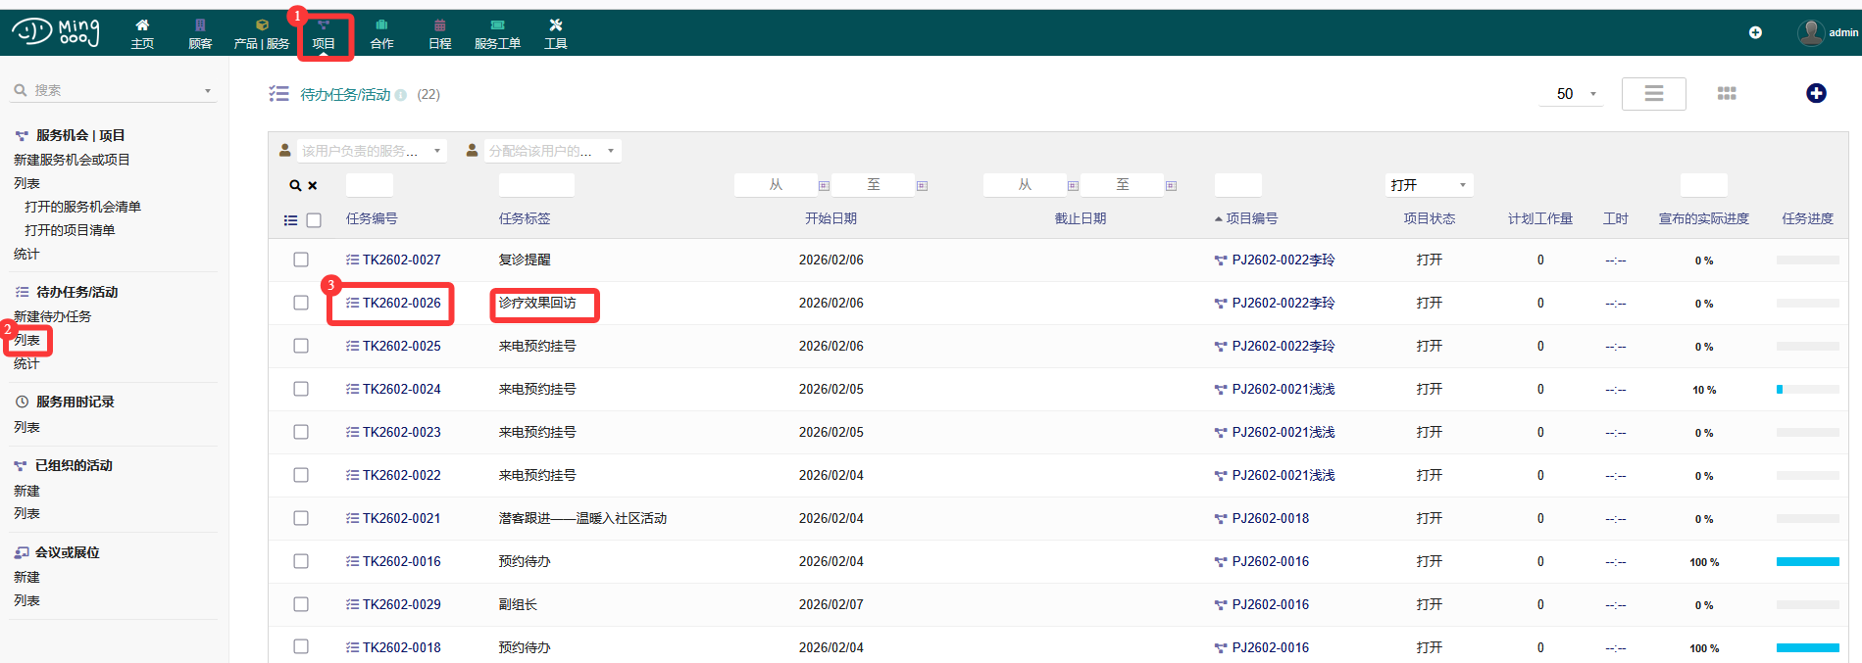The image size is (1862, 663).
Task: Select the checkbox for task TK2602-0024
Action: pyautogui.click(x=301, y=389)
